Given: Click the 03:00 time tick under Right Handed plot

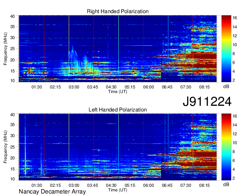Looking at the screenshot, I should (74, 87).
